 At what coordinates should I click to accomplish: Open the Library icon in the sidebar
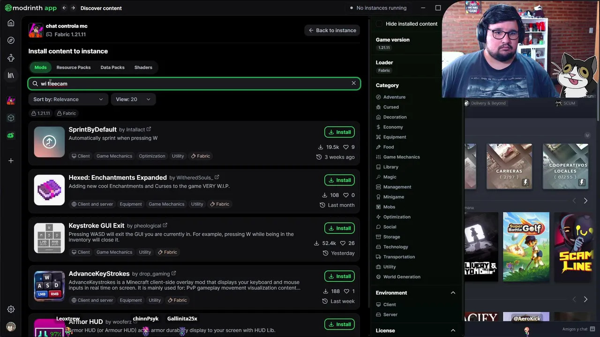tap(11, 75)
